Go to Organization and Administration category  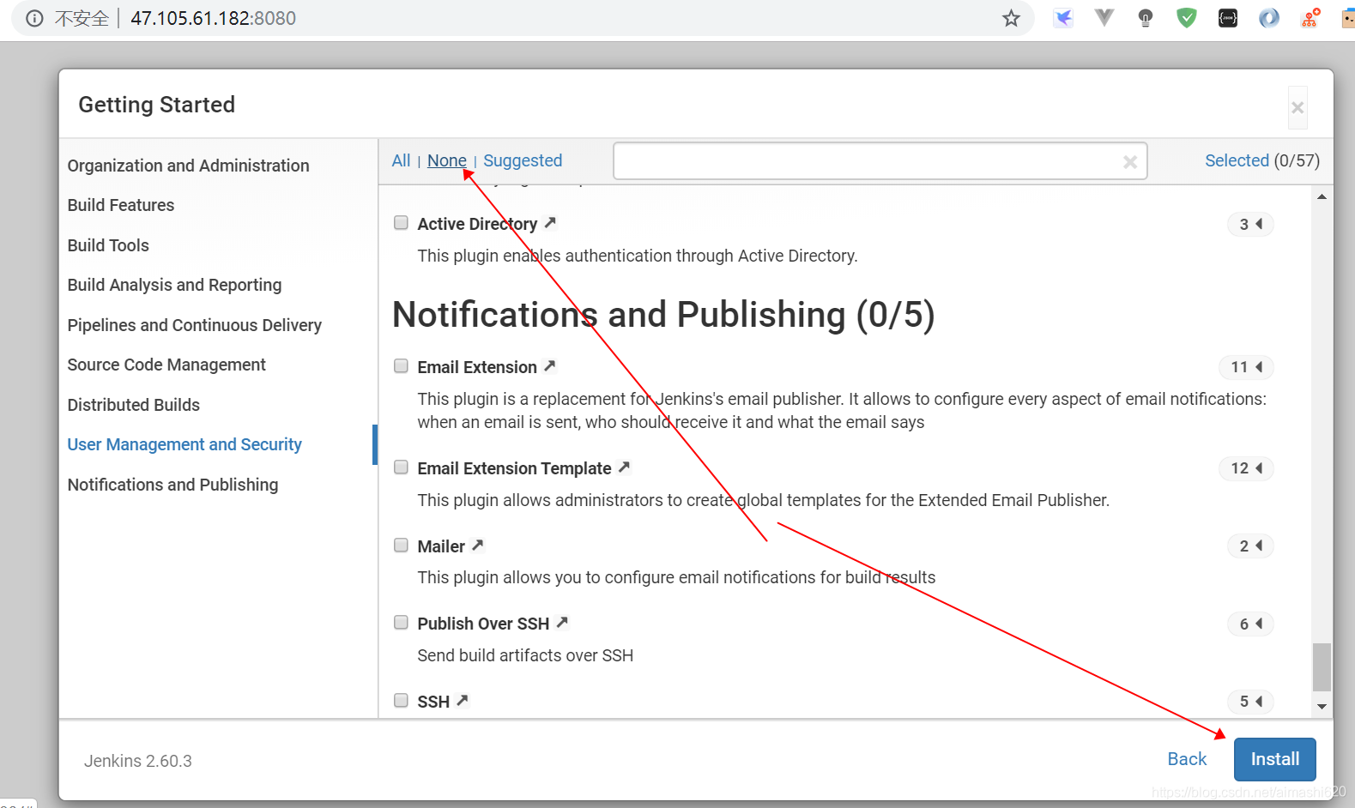[188, 166]
